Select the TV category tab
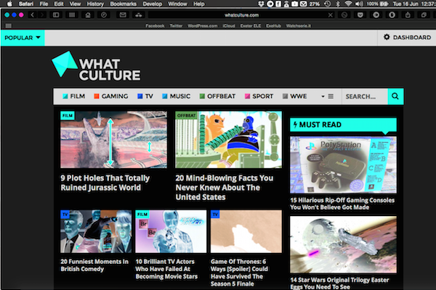 coord(145,96)
